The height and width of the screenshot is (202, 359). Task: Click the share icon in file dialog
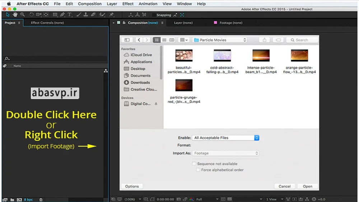(x=265, y=40)
